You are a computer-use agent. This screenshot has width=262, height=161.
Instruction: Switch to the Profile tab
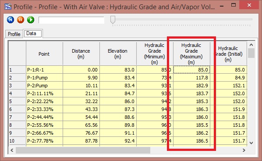coord(14,34)
